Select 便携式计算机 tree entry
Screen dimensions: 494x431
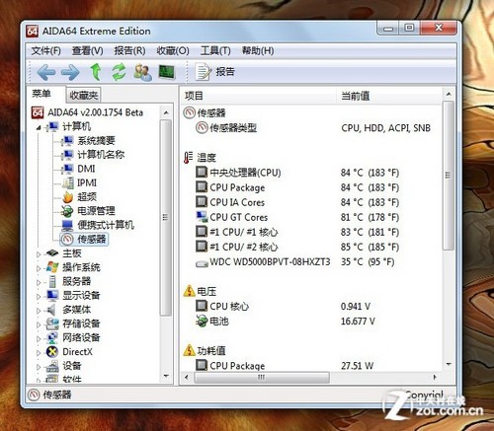click(x=98, y=225)
